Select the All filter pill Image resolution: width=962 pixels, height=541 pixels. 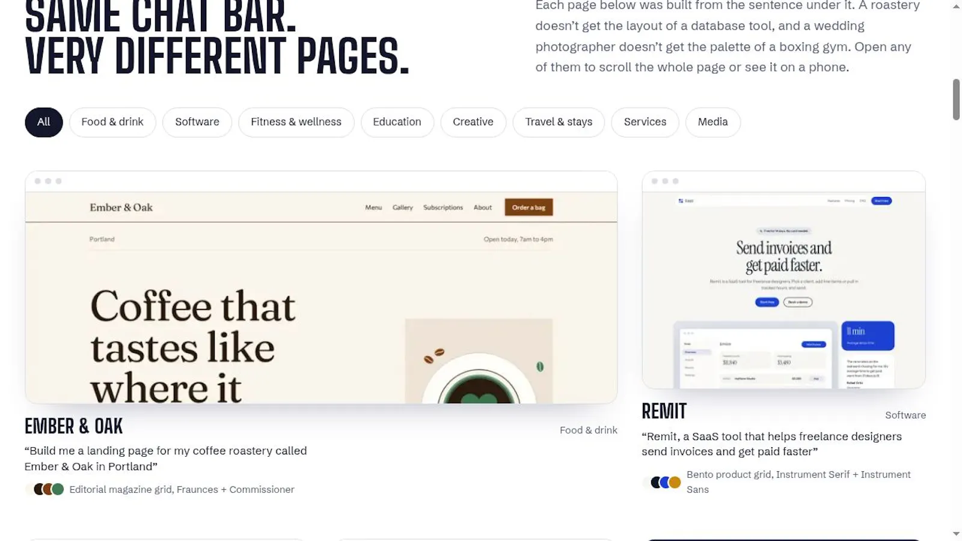tap(44, 122)
